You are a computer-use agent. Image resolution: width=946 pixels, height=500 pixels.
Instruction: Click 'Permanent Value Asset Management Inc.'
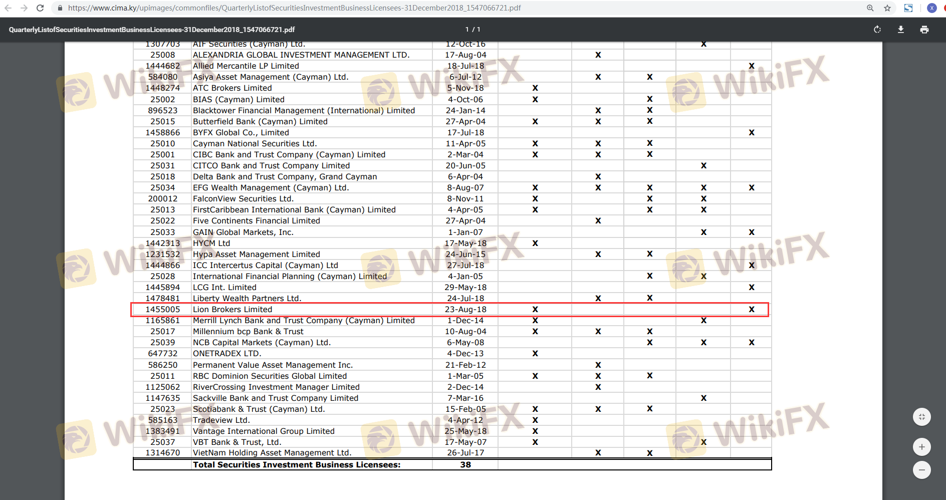pos(273,365)
